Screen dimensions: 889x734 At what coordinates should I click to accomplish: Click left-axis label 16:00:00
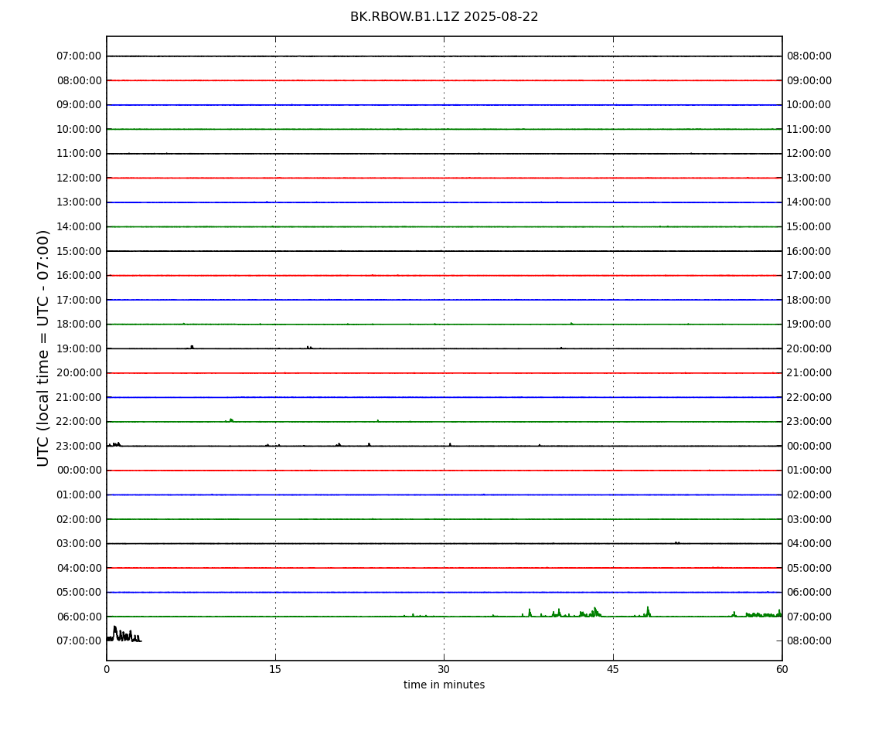point(80,276)
